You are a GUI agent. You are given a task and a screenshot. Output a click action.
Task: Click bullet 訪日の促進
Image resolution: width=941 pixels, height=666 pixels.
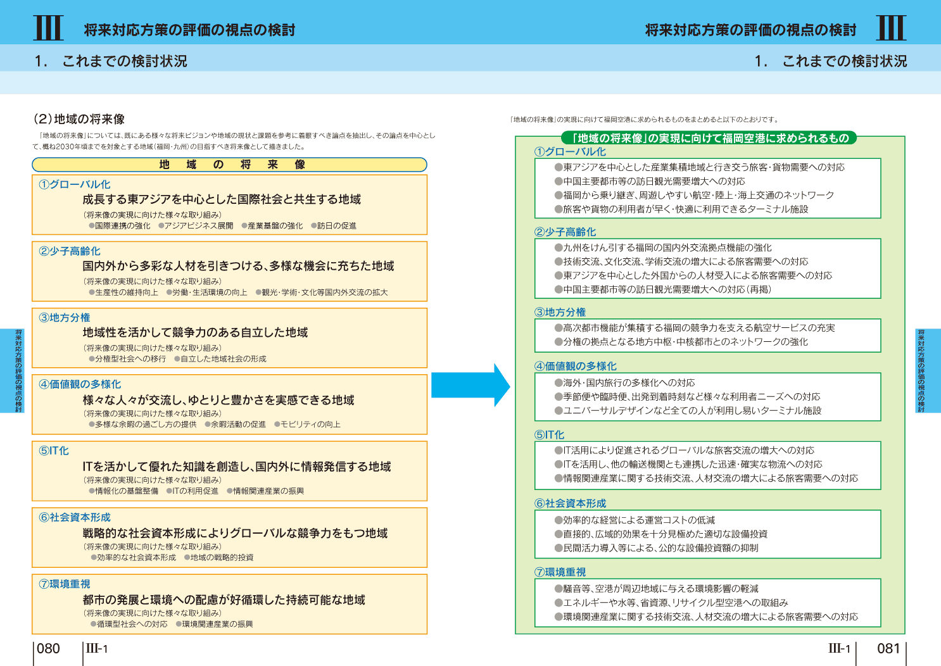point(333,225)
